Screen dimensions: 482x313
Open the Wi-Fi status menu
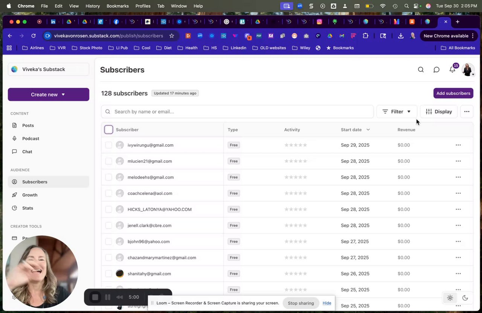pyautogui.click(x=383, y=6)
